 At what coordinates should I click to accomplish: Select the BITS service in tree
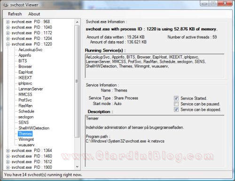click(x=23, y=61)
